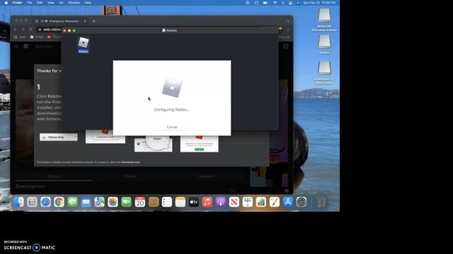Close the Emergency Response Chrome tab
Screen dimensions: 453x254
(85, 21)
